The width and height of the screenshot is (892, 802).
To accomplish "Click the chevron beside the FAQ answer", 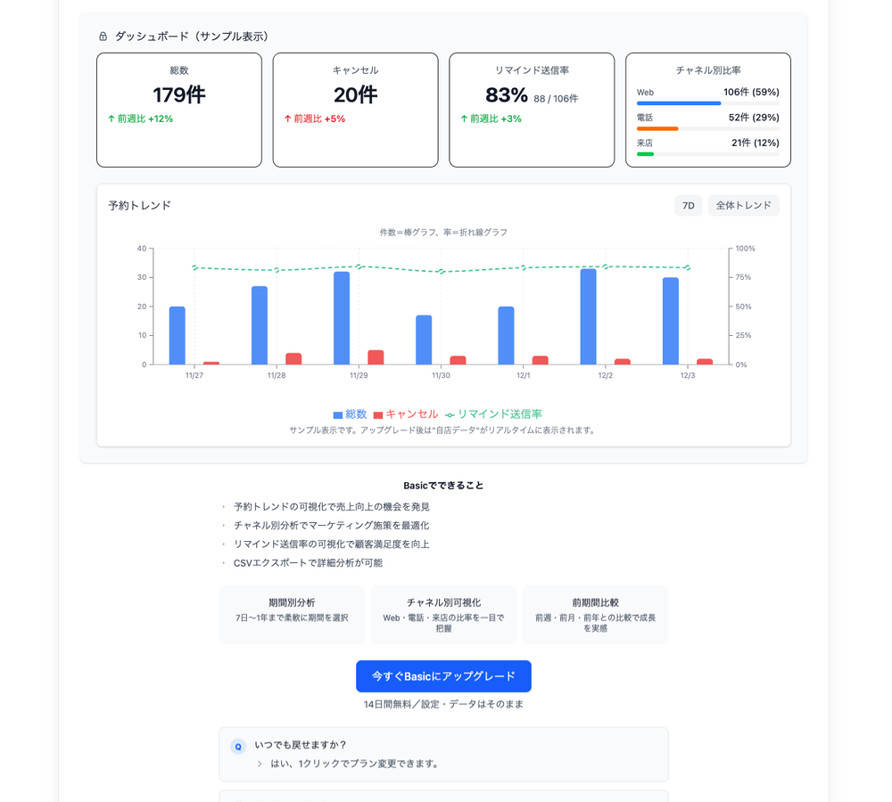I will click(x=260, y=764).
